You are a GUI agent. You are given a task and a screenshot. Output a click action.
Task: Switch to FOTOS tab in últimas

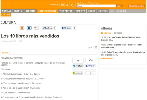(x=118, y=33)
